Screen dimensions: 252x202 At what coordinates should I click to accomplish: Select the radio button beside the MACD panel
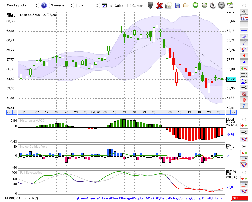coord(244,119)
